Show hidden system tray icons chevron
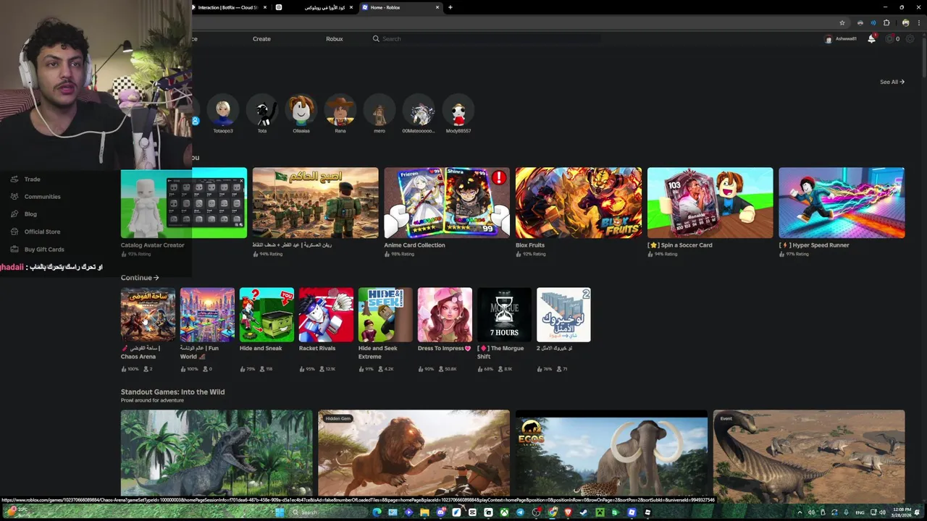This screenshot has height=521, width=927. click(x=800, y=512)
